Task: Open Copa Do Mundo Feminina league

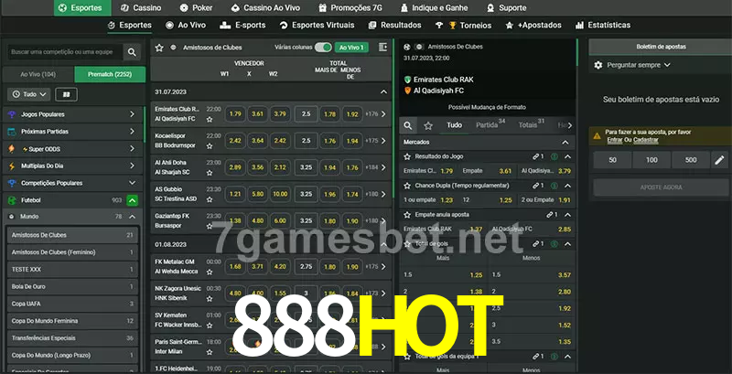Action: point(72,321)
